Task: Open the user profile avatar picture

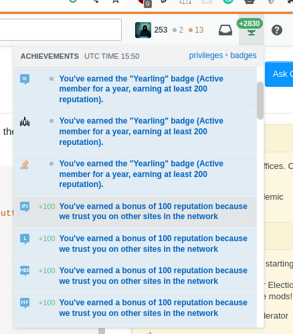Action: coord(143,30)
